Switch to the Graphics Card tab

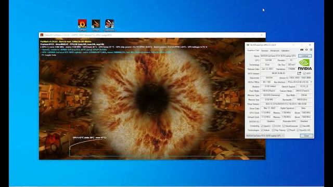pyautogui.click(x=253, y=50)
